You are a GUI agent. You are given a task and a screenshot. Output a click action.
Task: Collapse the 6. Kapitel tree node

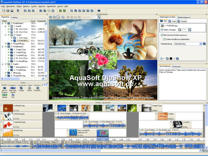click(2, 64)
